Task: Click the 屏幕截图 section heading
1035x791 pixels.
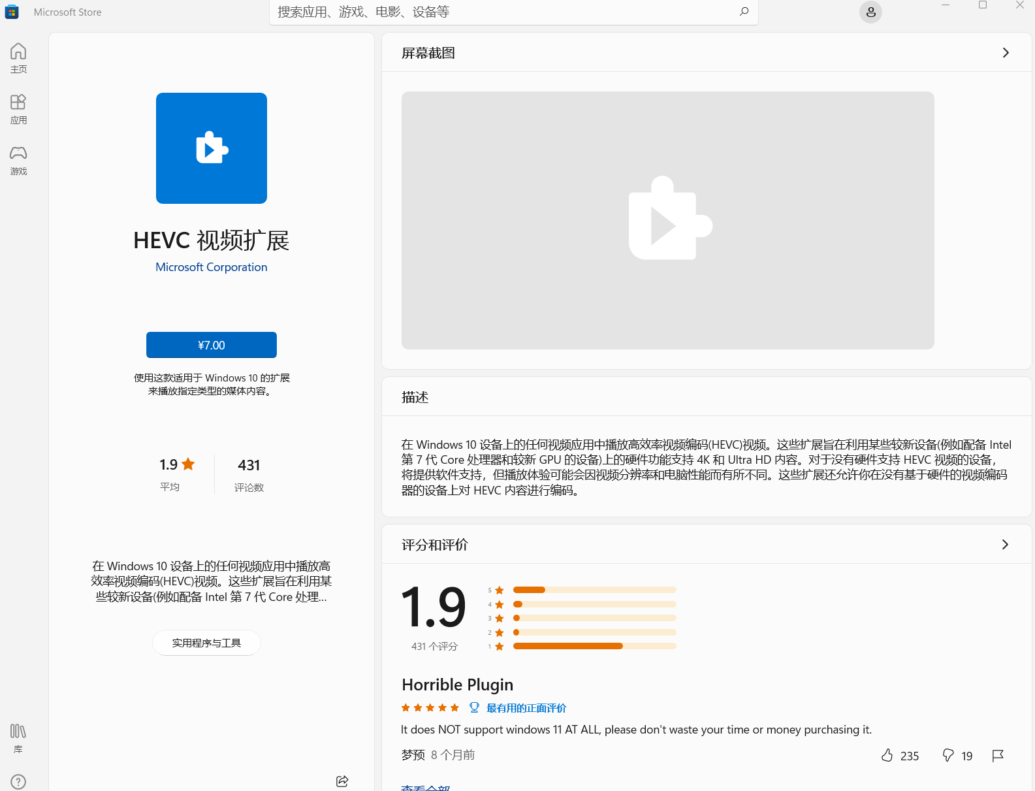Action: [428, 53]
